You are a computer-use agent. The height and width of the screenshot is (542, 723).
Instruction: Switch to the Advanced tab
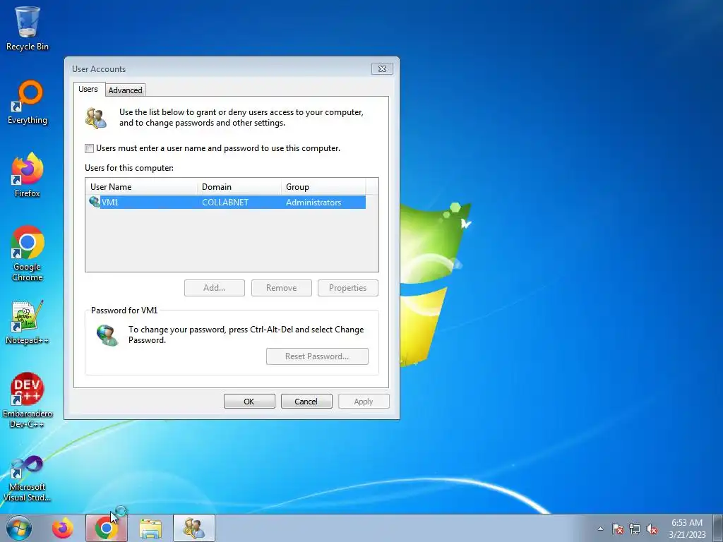(x=125, y=90)
